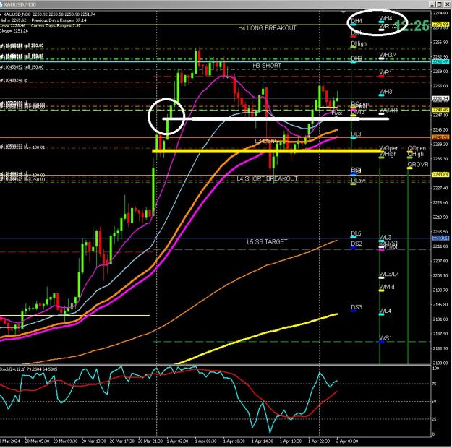Image resolution: width=452 pixels, height=448 pixels.
Task: Click the '1 Apr 14:30' time label
Action: coord(263,441)
